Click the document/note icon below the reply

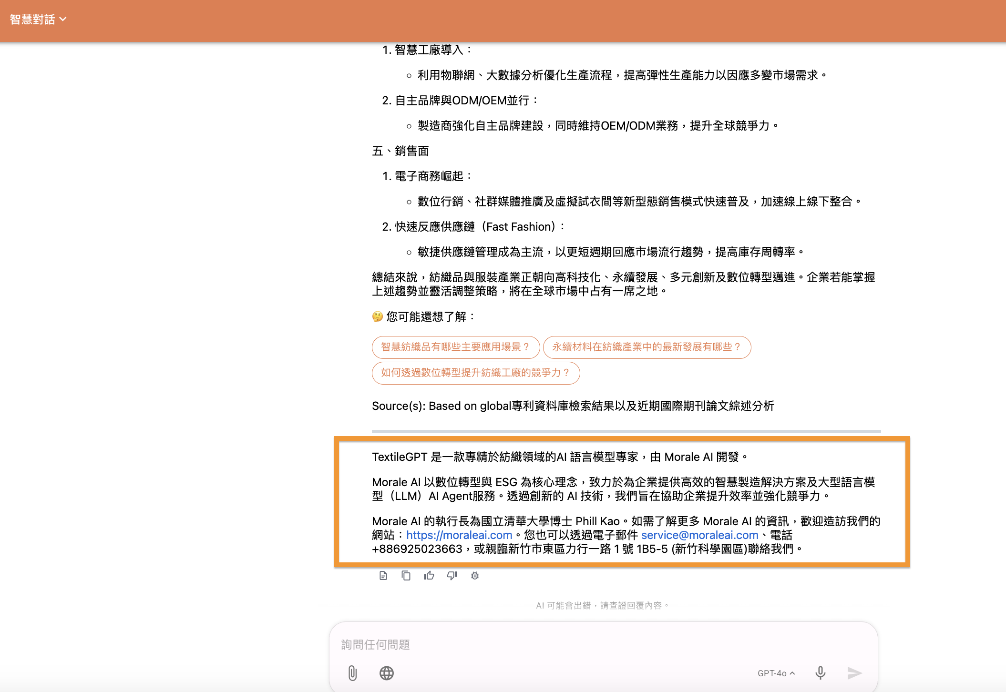click(x=383, y=576)
